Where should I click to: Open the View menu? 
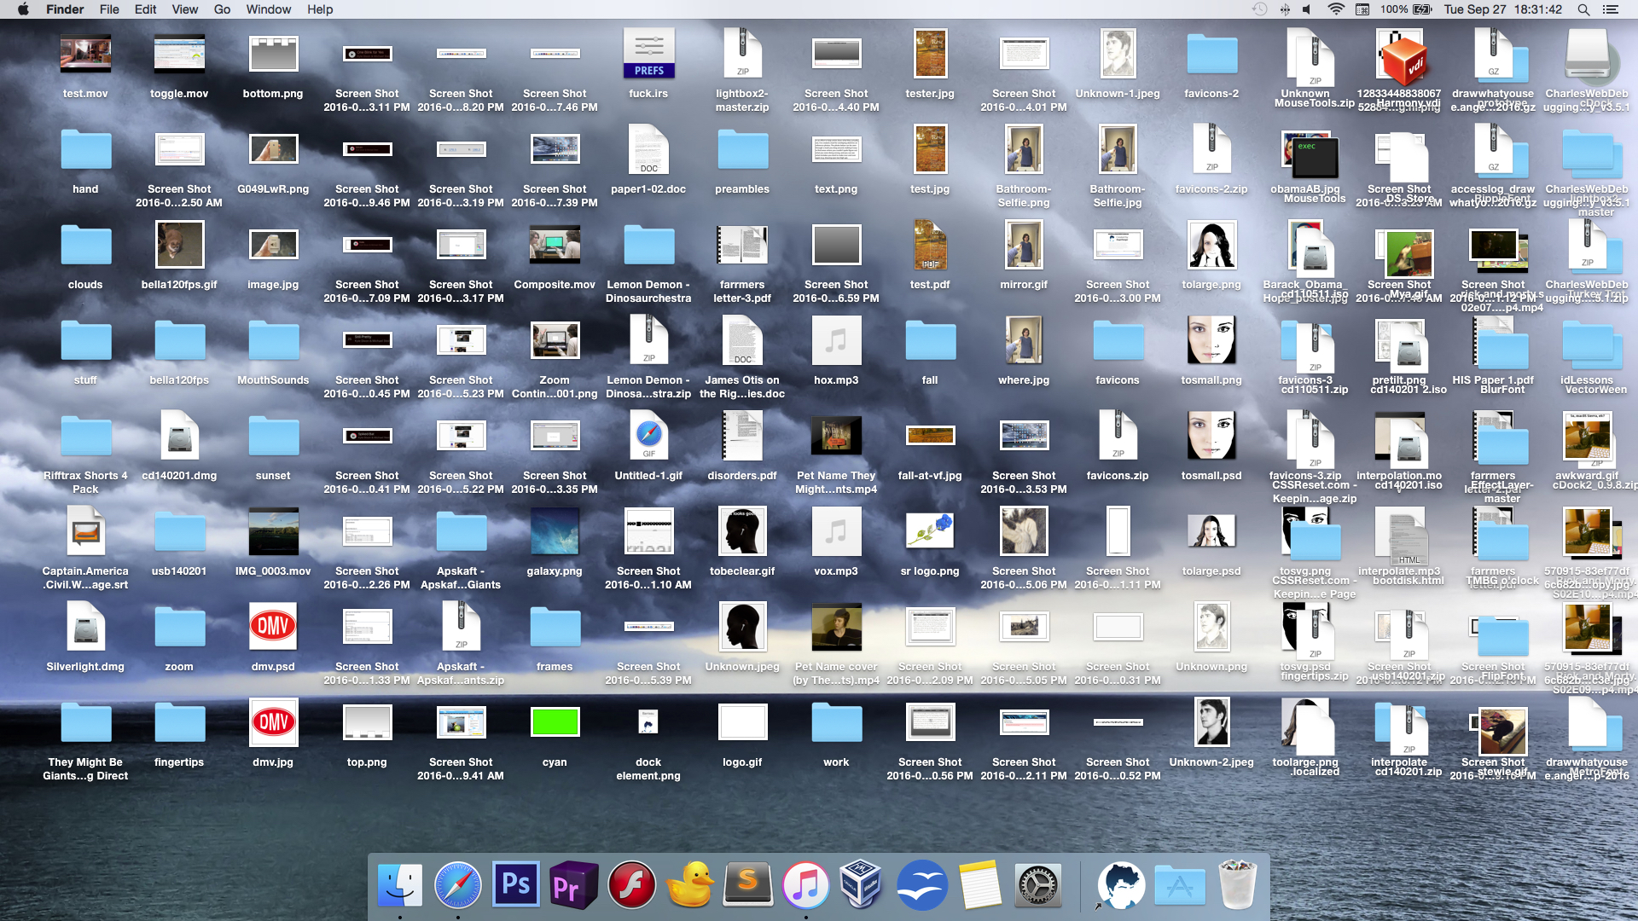184,9
